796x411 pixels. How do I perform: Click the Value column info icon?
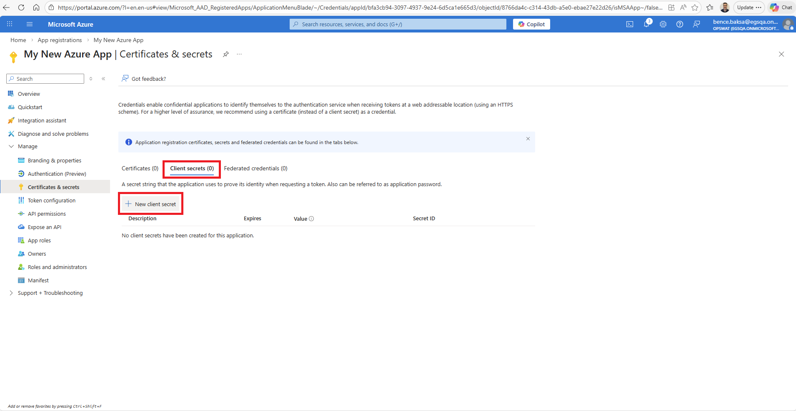pyautogui.click(x=311, y=219)
